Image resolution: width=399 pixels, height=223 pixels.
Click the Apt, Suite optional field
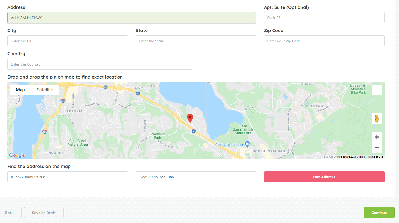(324, 18)
